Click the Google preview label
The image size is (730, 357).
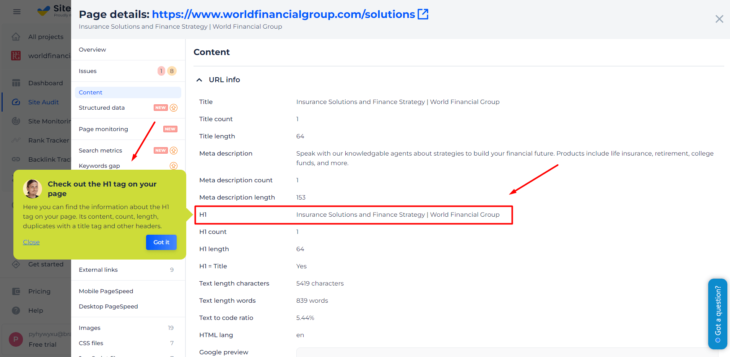click(x=224, y=352)
